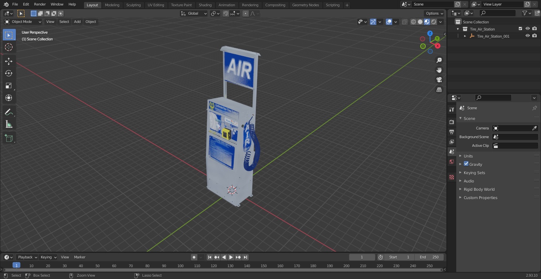Screen dimensions: 541x279
Task: Click the camera eyedropper icon
Action: (534, 128)
